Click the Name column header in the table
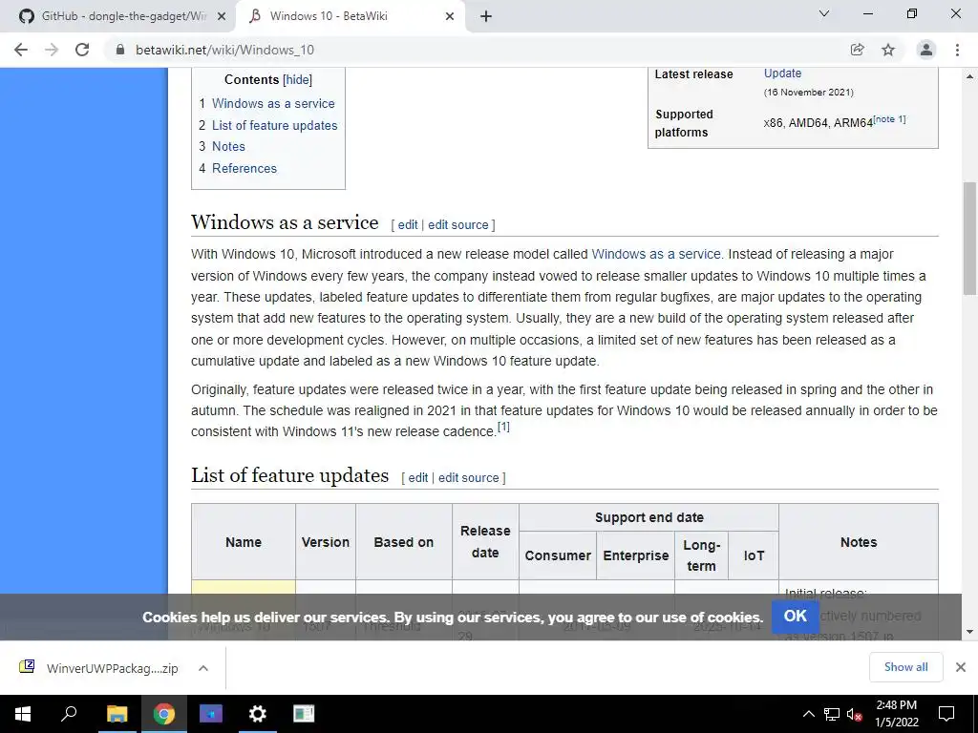The image size is (978, 733). 244,542
